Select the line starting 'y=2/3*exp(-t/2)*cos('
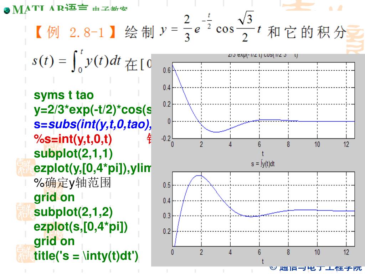Viewport: 365px width, 274px height. tap(92, 110)
